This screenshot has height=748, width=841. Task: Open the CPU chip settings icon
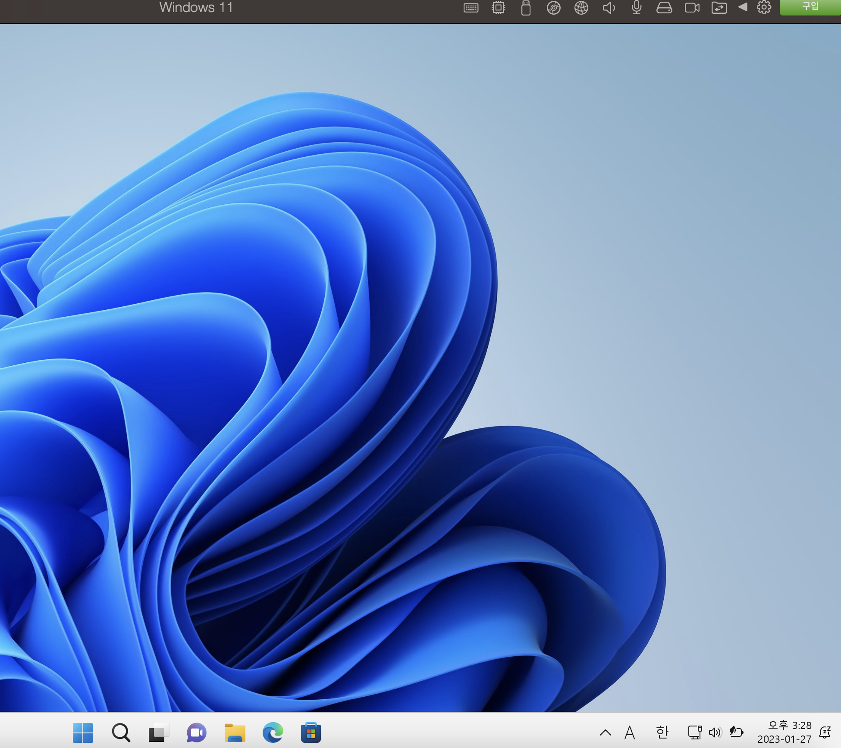pyautogui.click(x=498, y=8)
